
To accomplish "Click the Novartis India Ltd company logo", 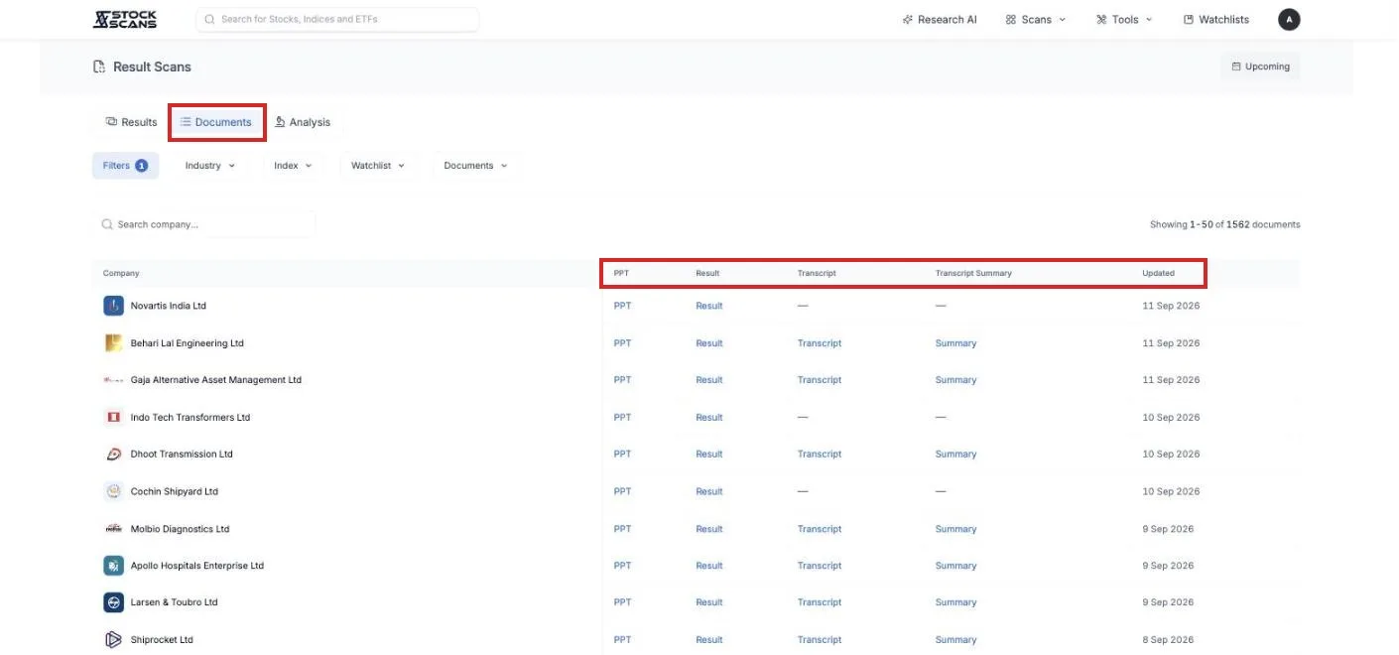I will coord(113,306).
